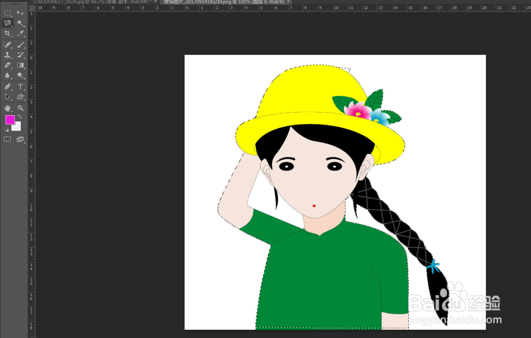Switch to the 1024.jpg document tab

pos(92,2)
